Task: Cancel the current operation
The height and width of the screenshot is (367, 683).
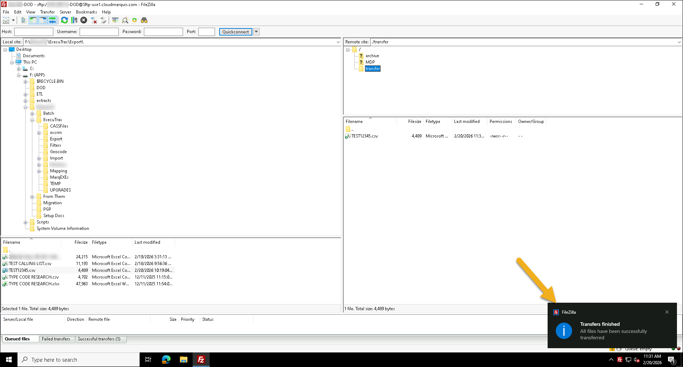Action: tap(84, 20)
